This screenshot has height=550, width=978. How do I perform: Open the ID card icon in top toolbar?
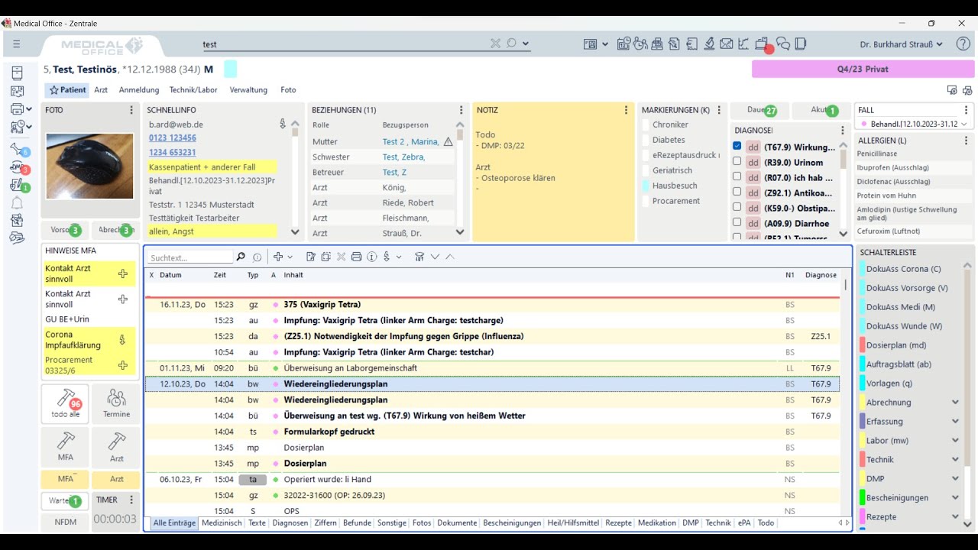coord(591,44)
